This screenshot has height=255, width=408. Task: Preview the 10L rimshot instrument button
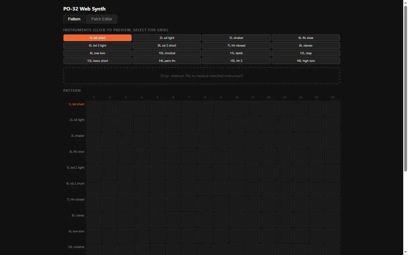coord(167,53)
